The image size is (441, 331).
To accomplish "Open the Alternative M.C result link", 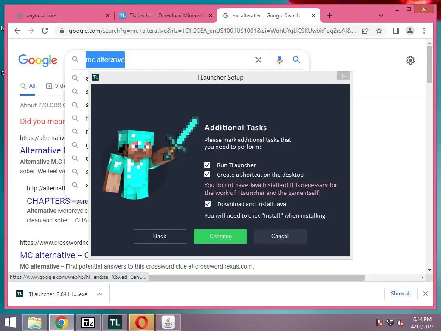I will point(42,150).
